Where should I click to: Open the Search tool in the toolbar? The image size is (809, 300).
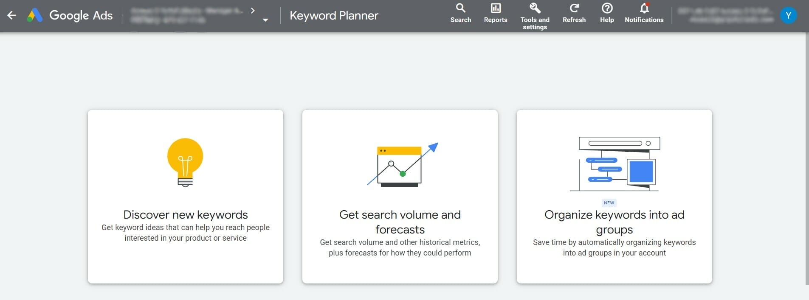click(x=460, y=13)
